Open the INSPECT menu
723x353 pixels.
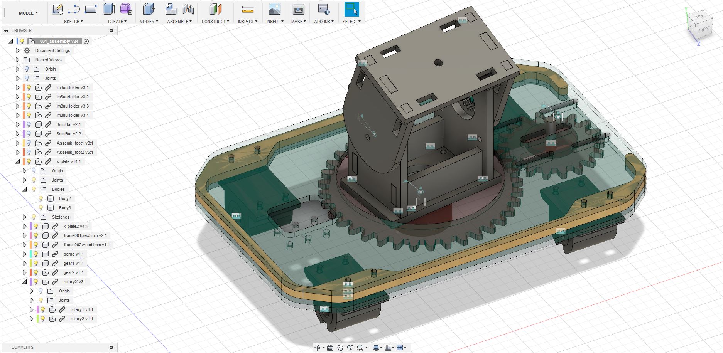(x=247, y=22)
